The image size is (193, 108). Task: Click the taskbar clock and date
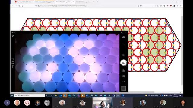[176, 95]
